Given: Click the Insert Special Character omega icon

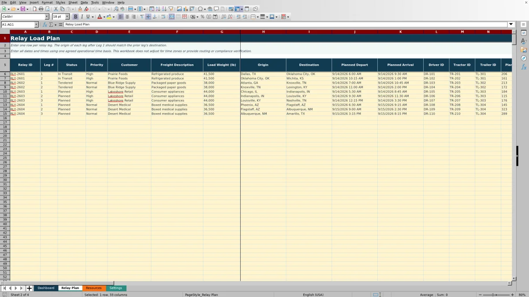Looking at the screenshot, I should pyautogui.click(x=200, y=9).
